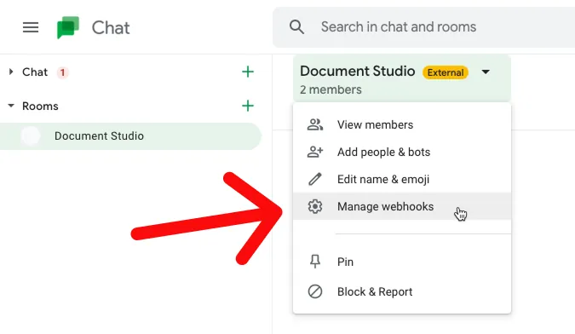Click the External badge
575x334 pixels.
pyautogui.click(x=446, y=72)
